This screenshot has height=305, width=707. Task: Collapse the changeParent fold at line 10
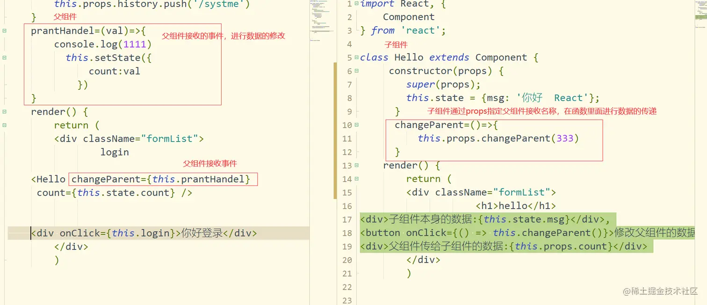357,125
